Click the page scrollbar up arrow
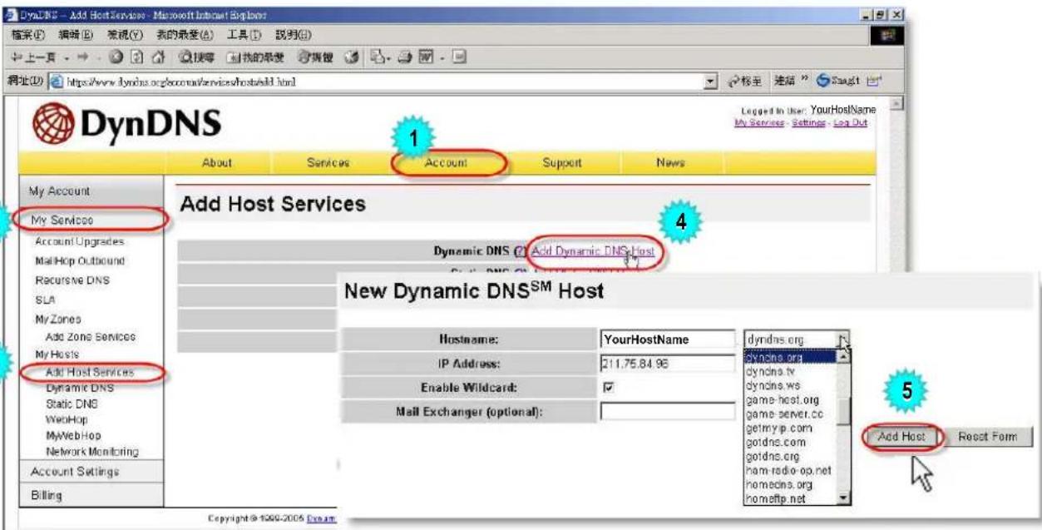The image size is (1042, 530). pos(896,103)
